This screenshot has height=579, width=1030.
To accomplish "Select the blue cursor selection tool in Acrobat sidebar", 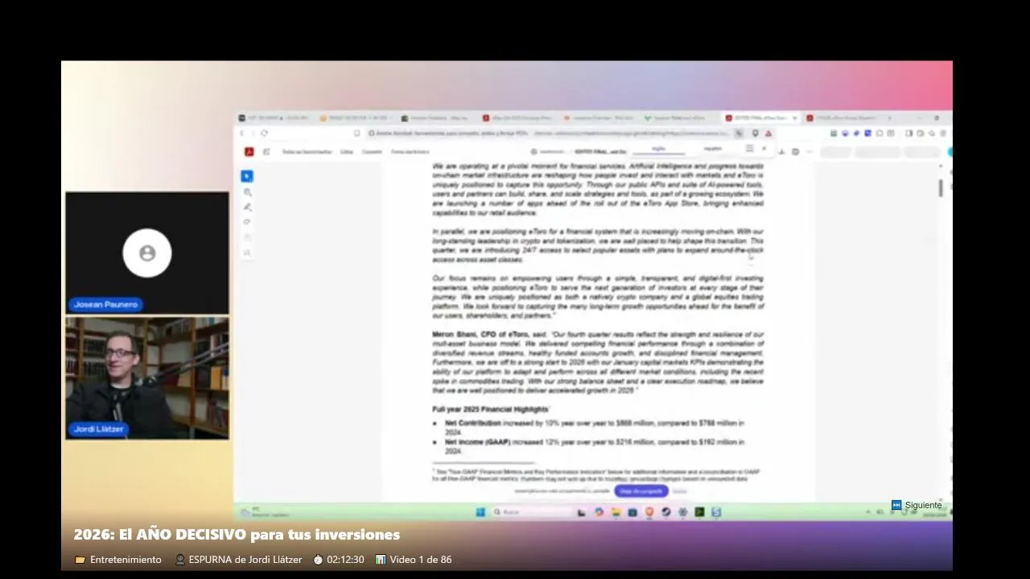I will 247,176.
